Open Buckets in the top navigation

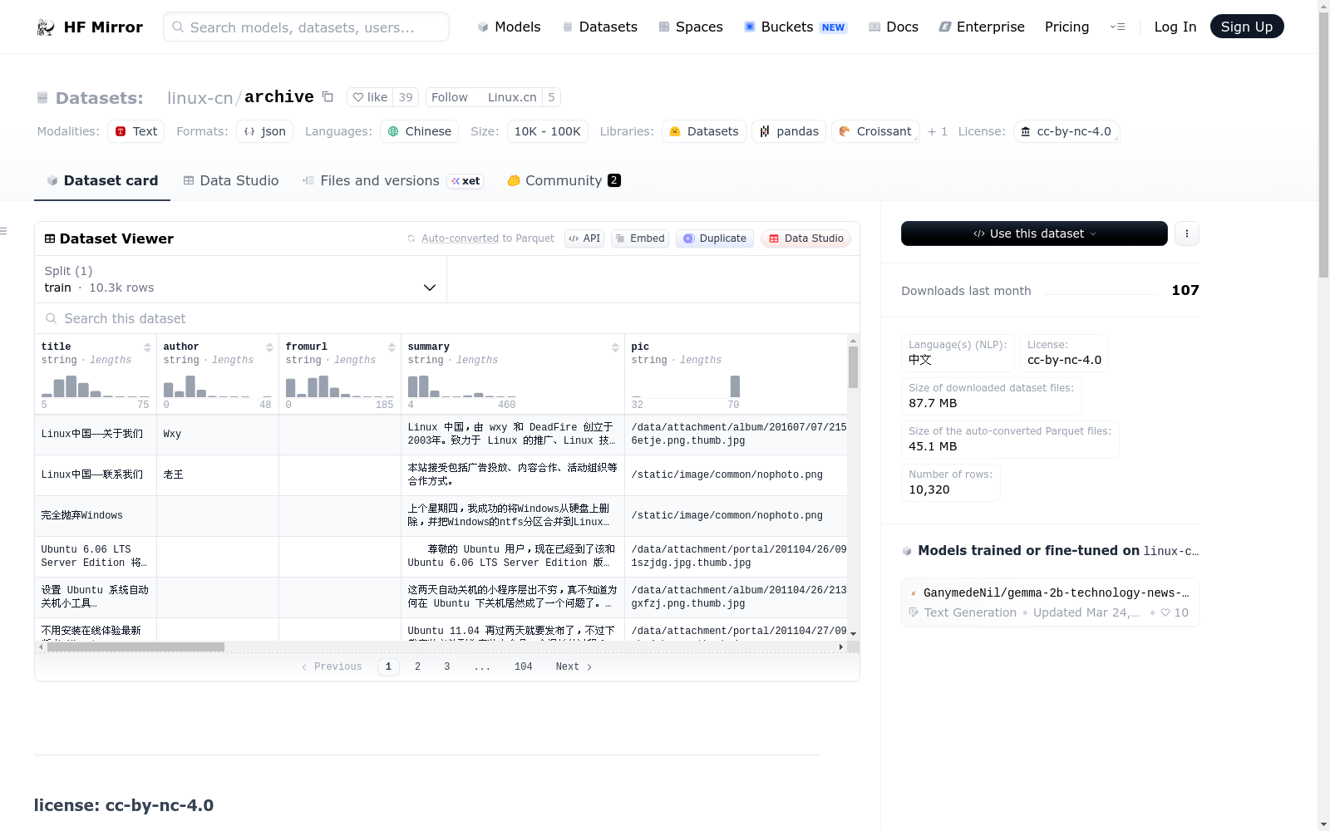pyautogui.click(x=796, y=27)
